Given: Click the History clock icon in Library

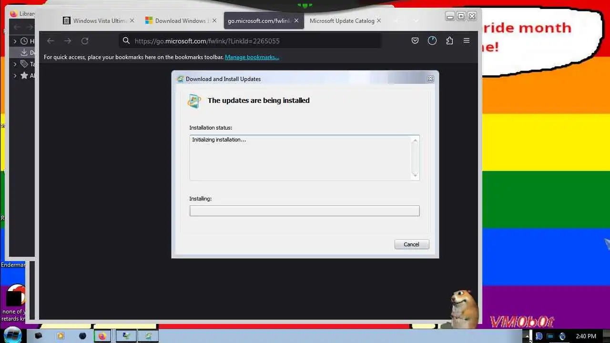Looking at the screenshot, I should (x=24, y=41).
